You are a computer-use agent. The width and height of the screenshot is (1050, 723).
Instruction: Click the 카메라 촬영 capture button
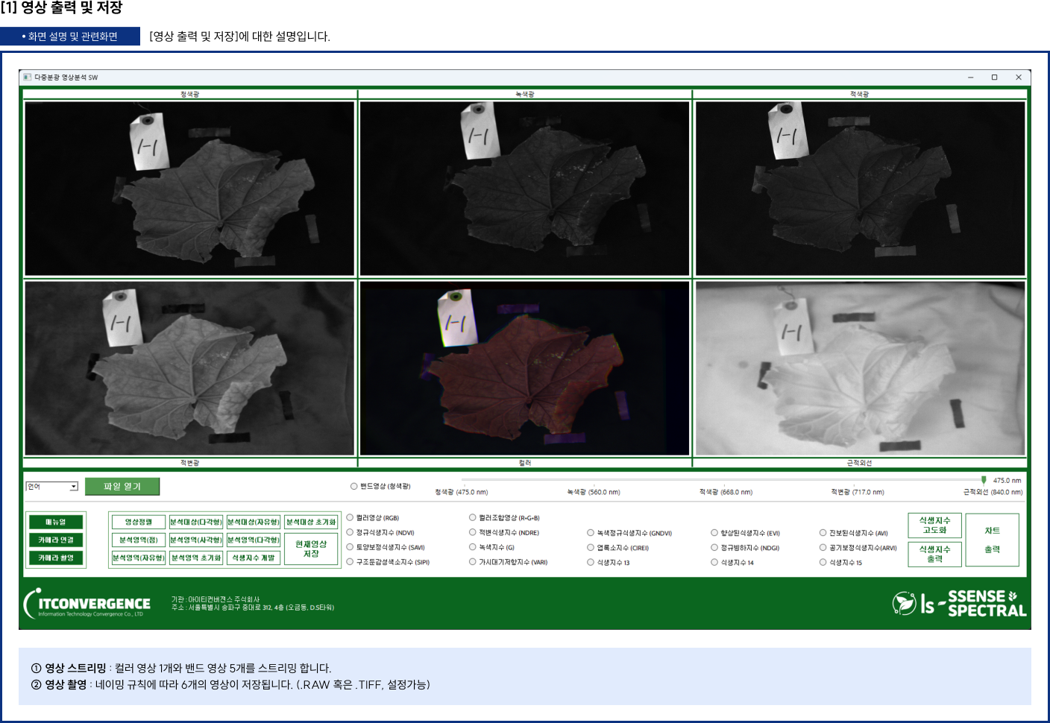point(56,558)
